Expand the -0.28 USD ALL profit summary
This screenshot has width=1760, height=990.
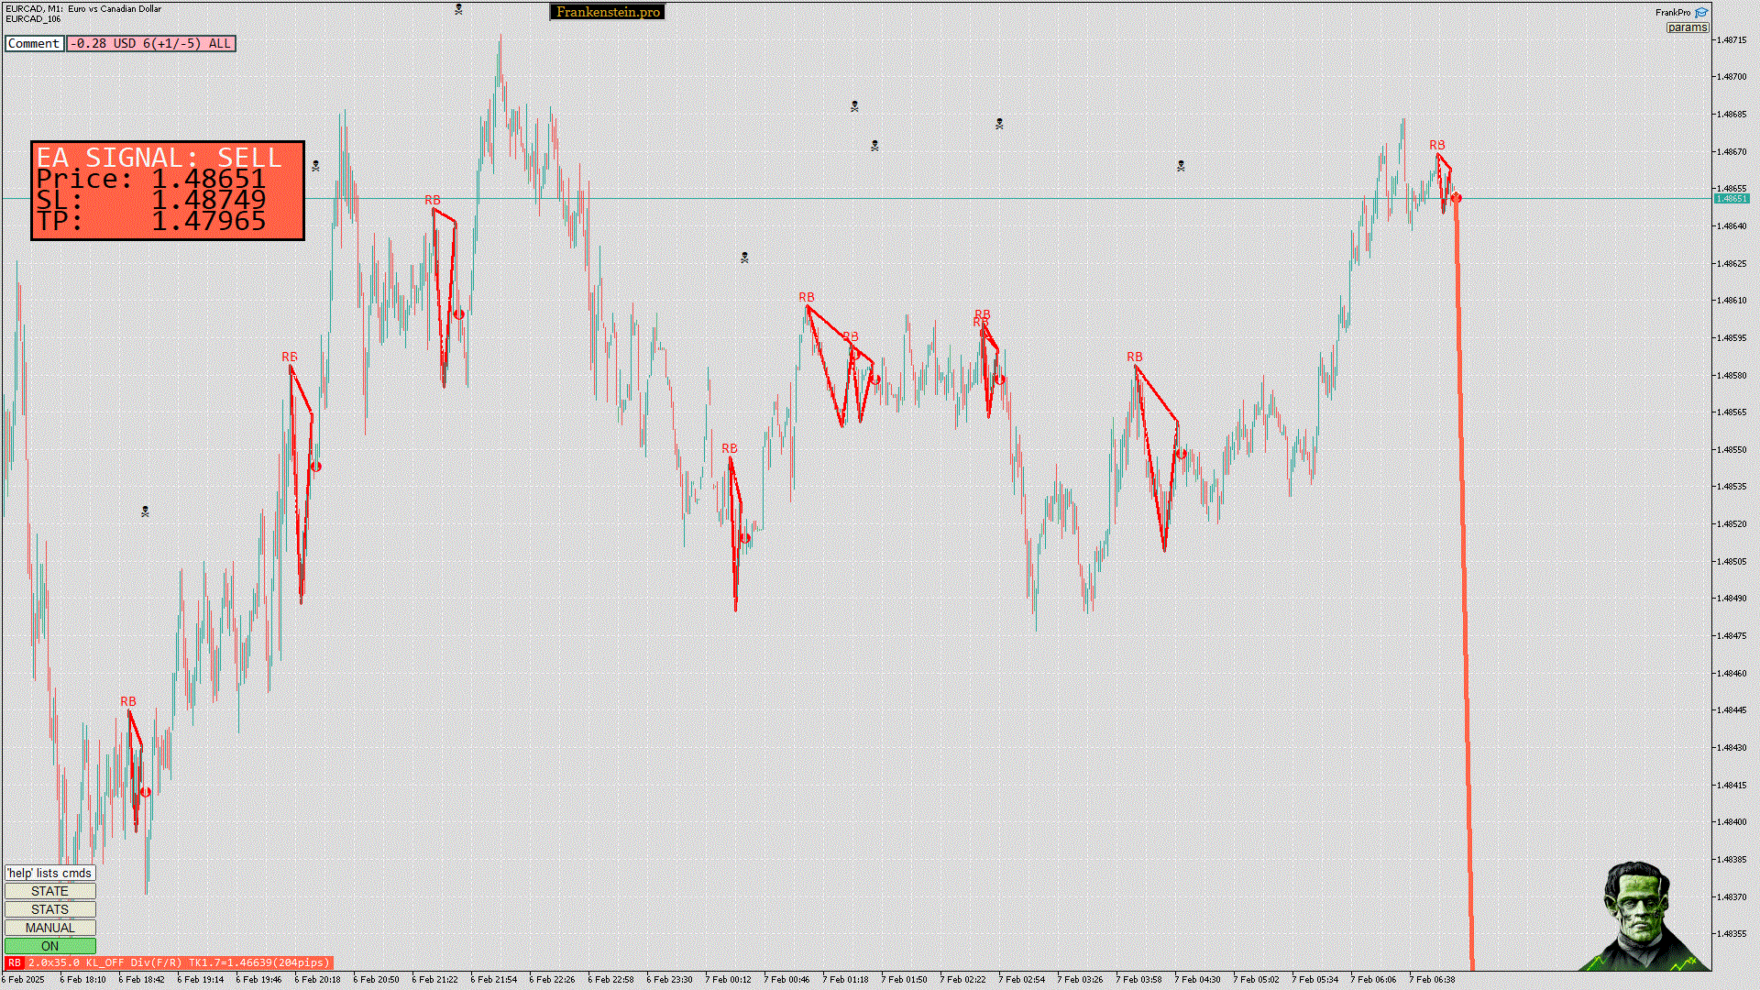point(151,43)
